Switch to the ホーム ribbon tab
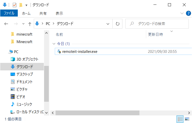The image size is (192, 123). point(26,13)
